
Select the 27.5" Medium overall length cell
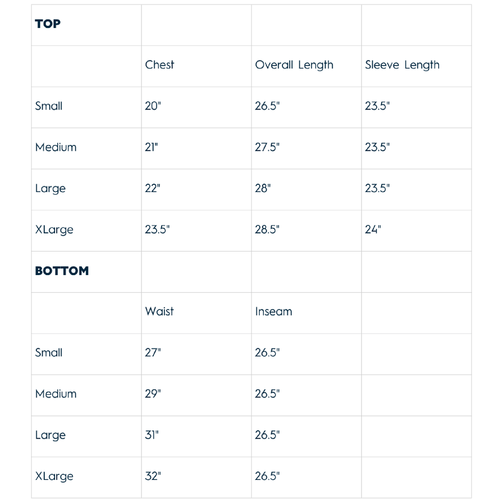(x=267, y=147)
